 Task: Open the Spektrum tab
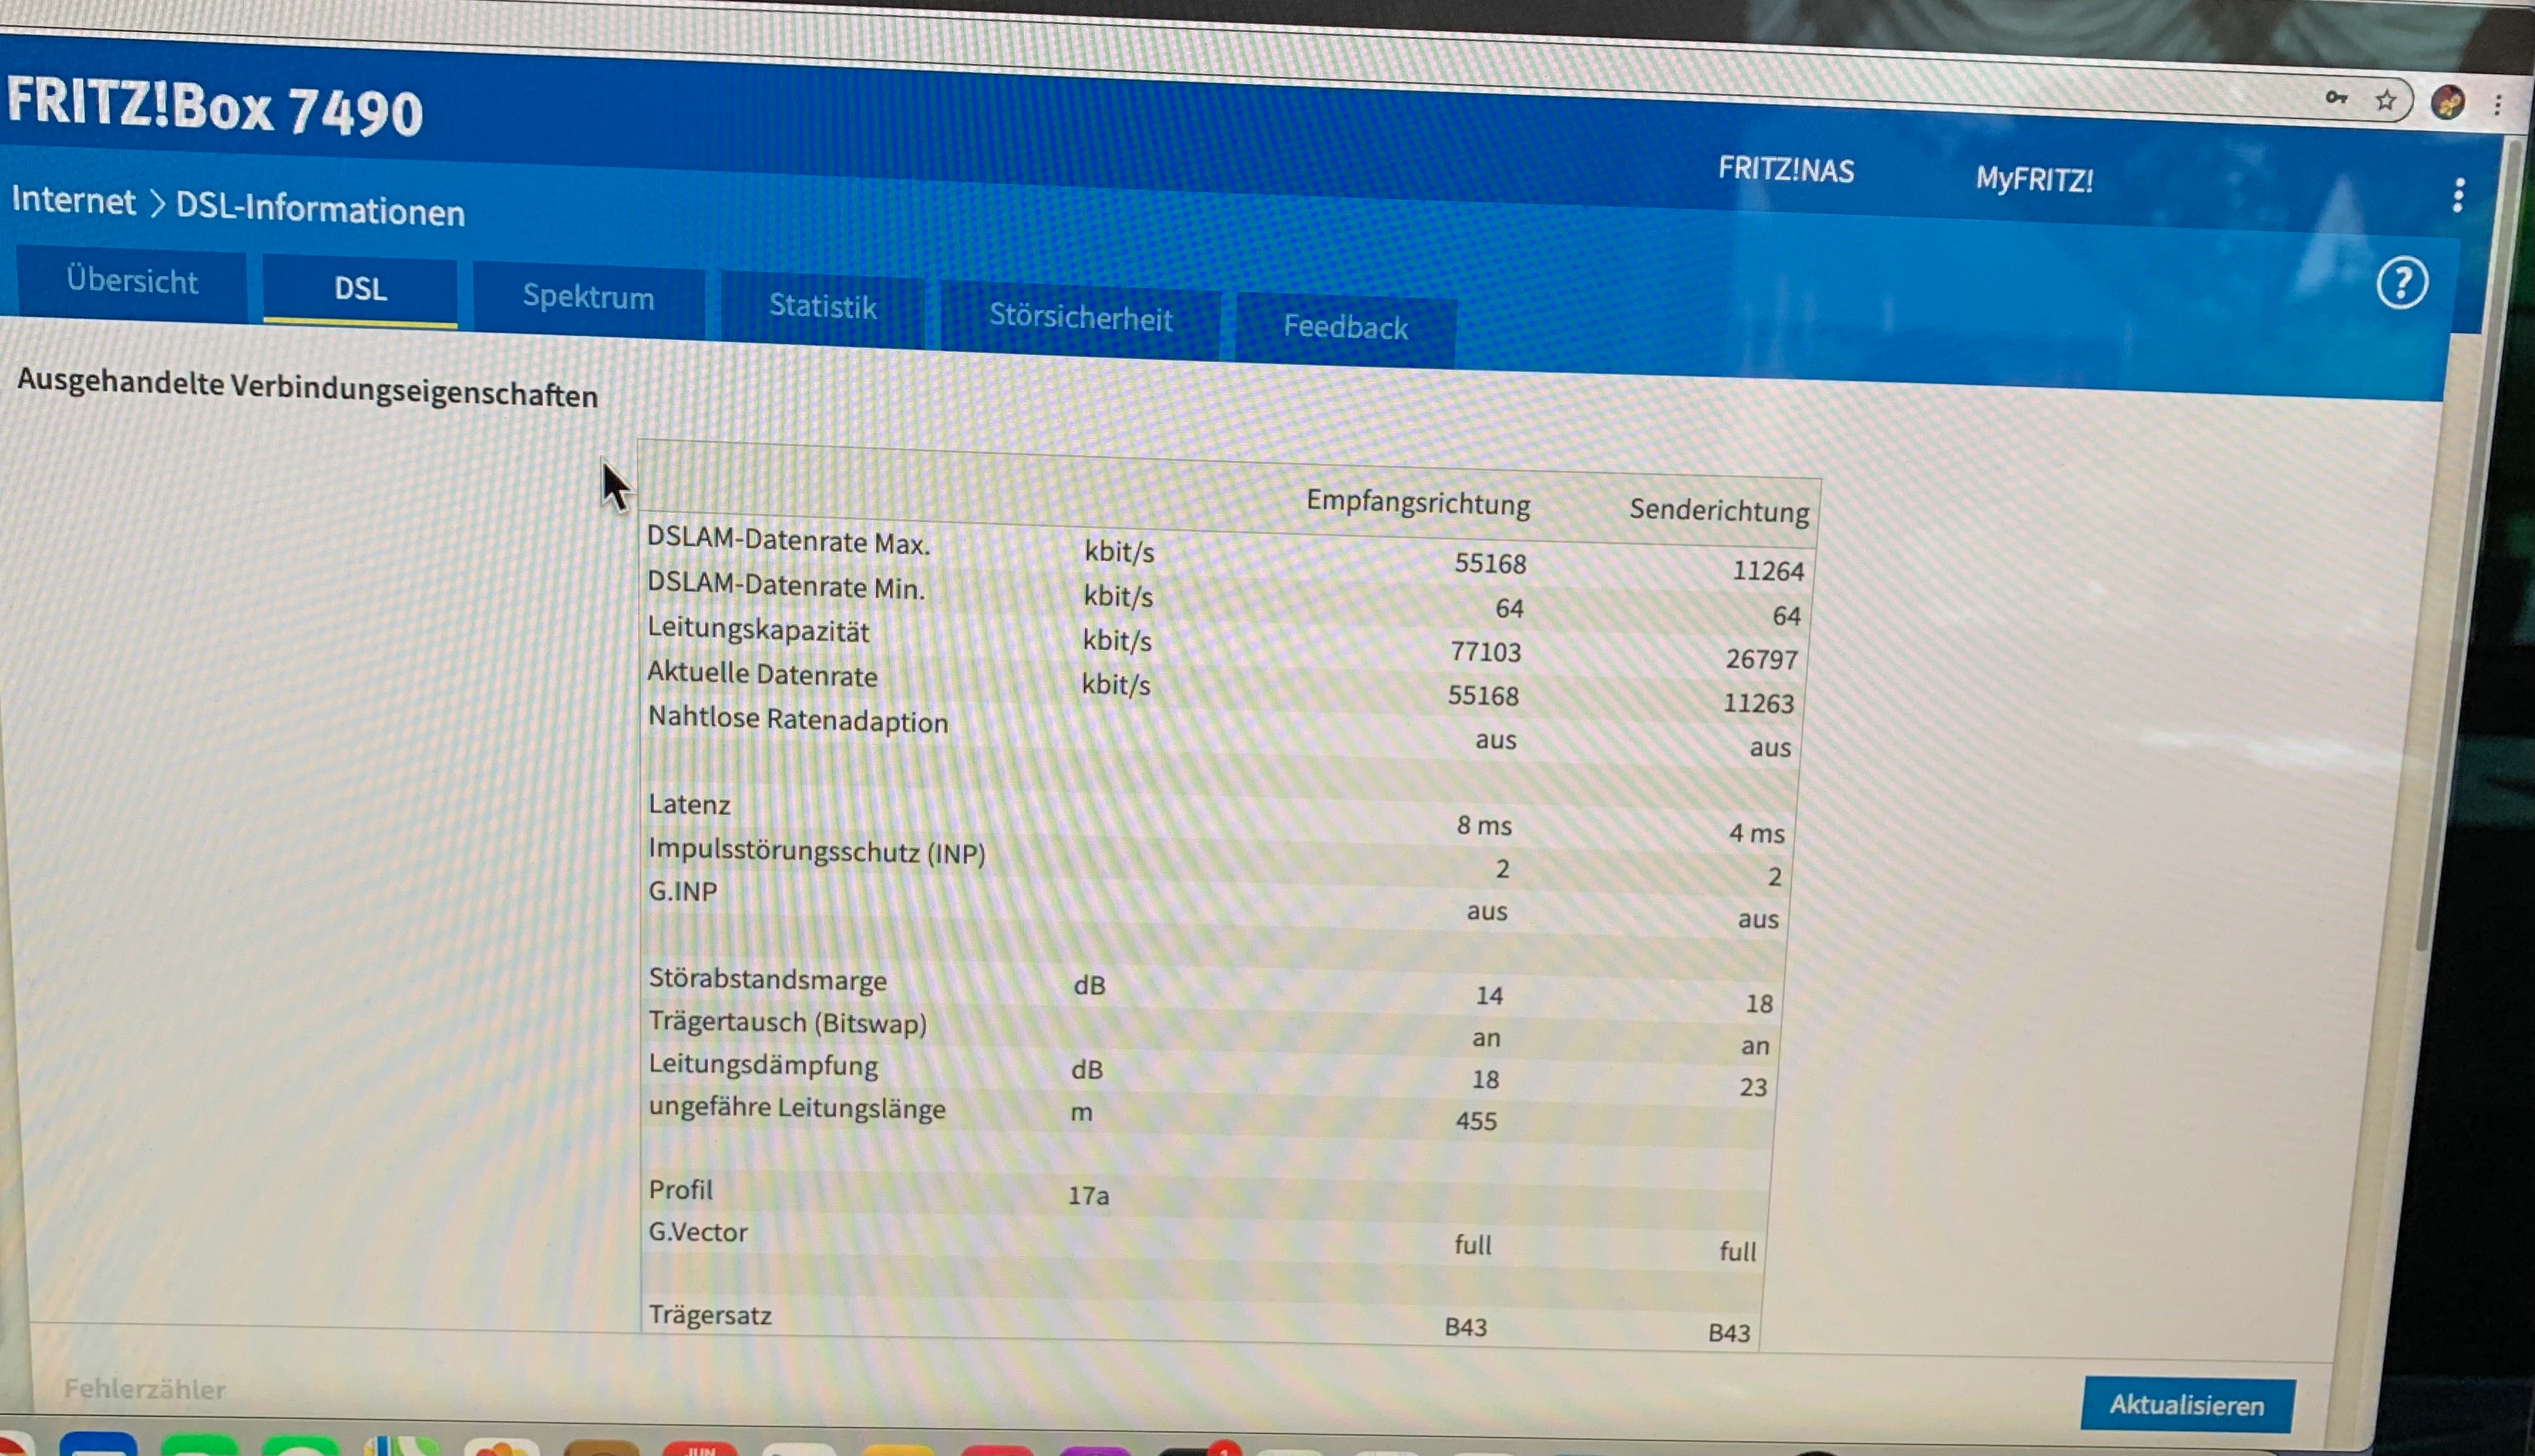[x=588, y=297]
